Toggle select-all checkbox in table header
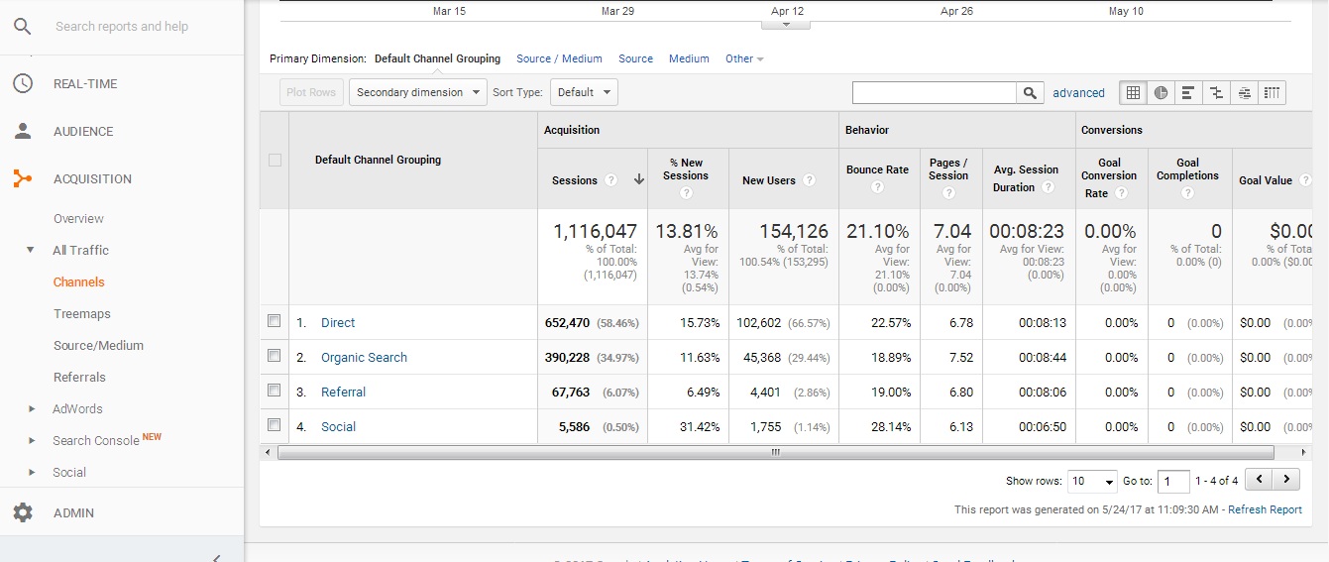This screenshot has height=562, width=1329. [x=275, y=160]
